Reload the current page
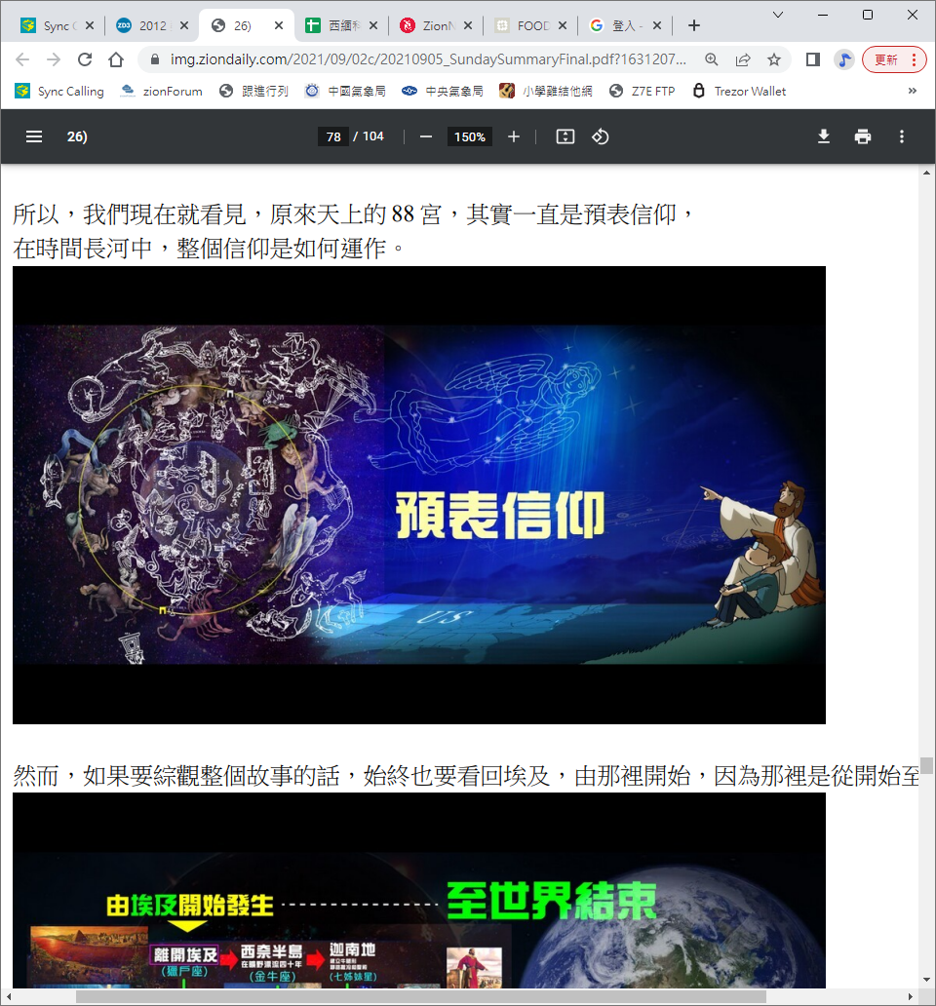The width and height of the screenshot is (936, 1006). click(x=85, y=59)
